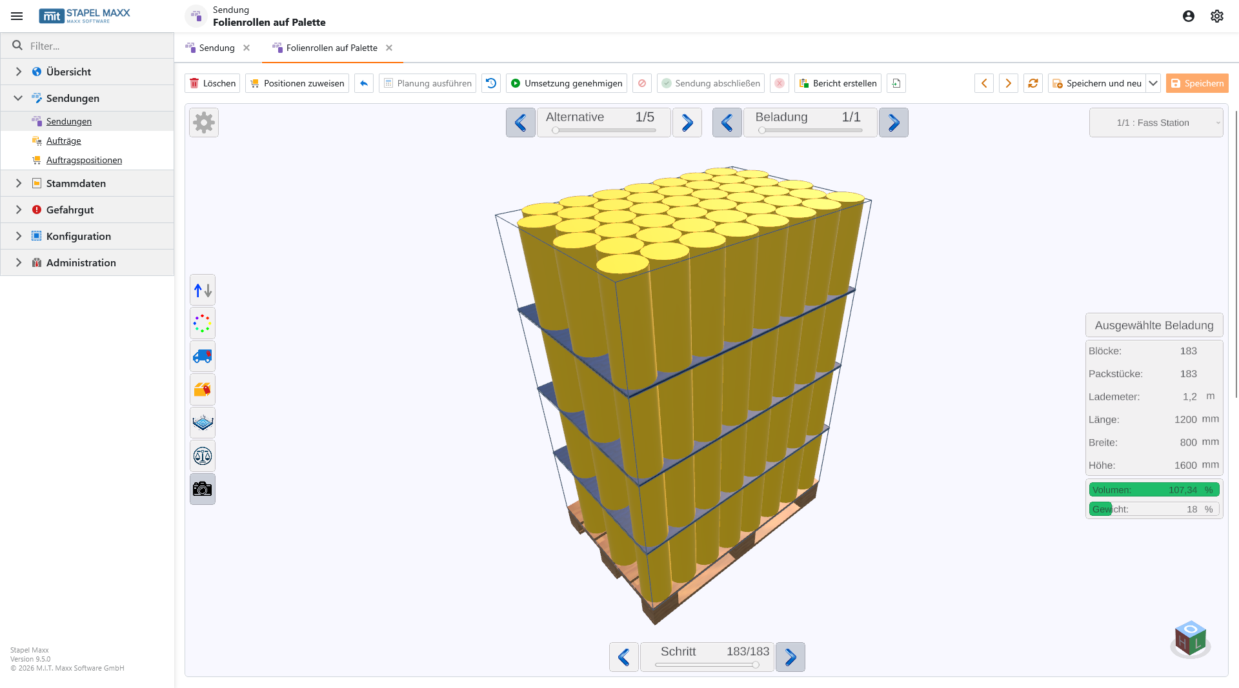The image size is (1239, 688).
Task: Click the Stapel Maxx logo
Action: click(x=85, y=16)
